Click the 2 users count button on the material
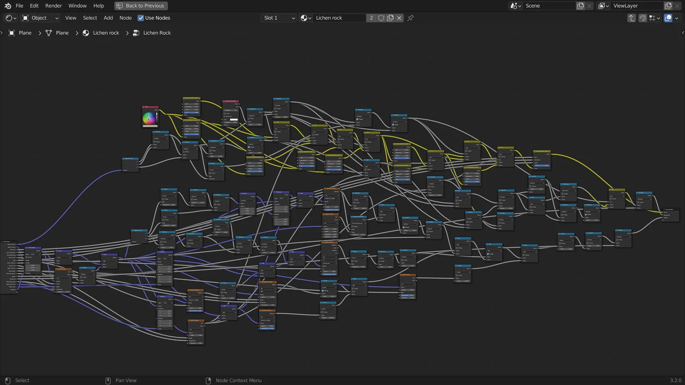This screenshot has height=385, width=685. [x=371, y=18]
